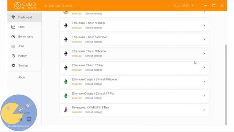
Task: Click the Dashboard diamond icon
Action: [x=13, y=17]
